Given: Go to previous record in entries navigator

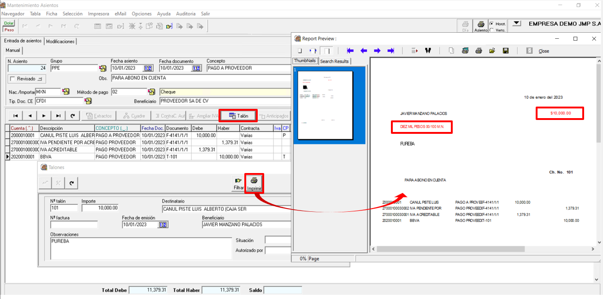Looking at the screenshot, I should point(30,116).
